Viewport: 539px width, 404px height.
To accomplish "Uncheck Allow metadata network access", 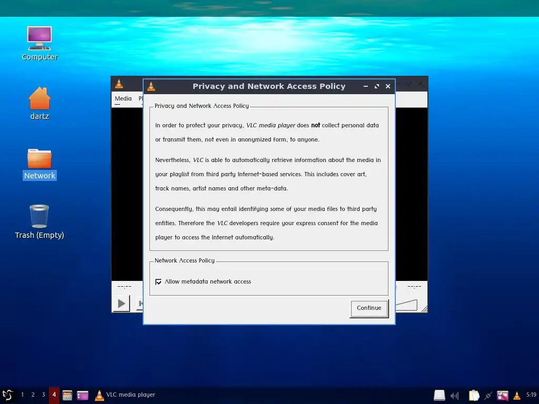I will pyautogui.click(x=158, y=282).
